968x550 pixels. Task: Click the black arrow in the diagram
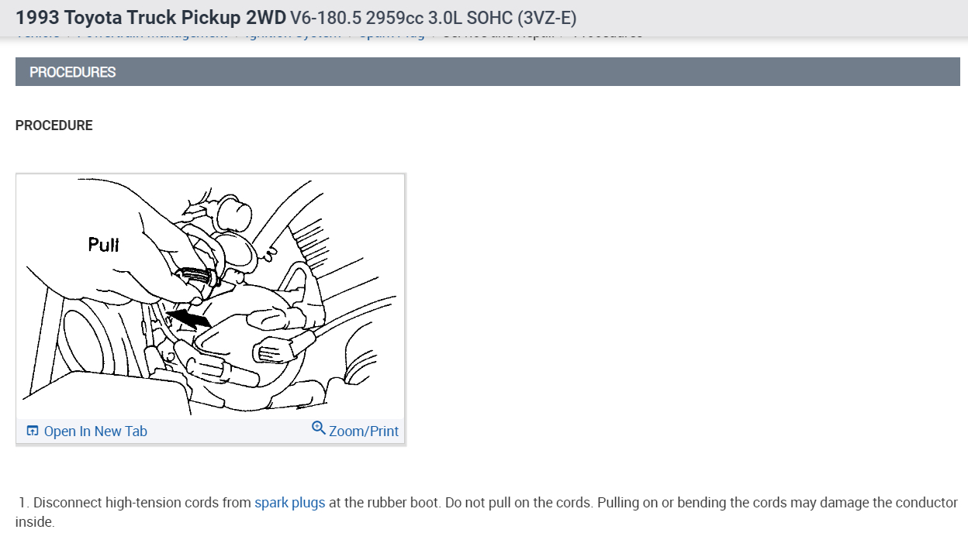coord(187,316)
